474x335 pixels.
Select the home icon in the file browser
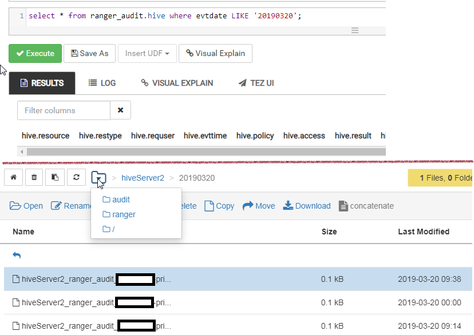pyautogui.click(x=13, y=177)
